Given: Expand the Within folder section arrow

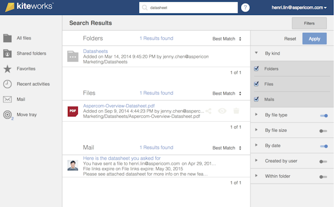Looking at the screenshot, I should coord(256,176).
